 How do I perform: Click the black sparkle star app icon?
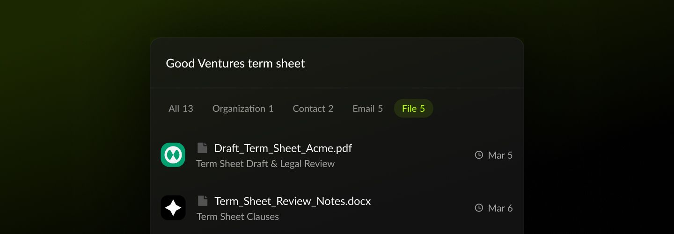click(x=173, y=208)
